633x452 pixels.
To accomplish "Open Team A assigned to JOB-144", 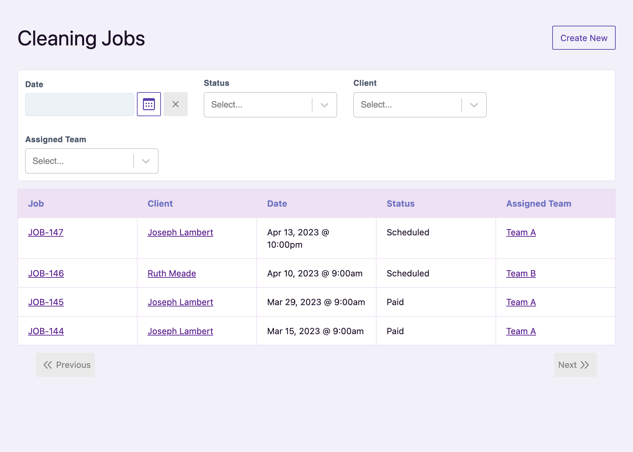I will point(520,331).
